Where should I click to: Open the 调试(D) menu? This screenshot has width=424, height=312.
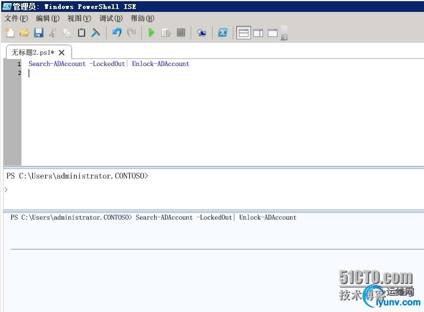coord(111,18)
